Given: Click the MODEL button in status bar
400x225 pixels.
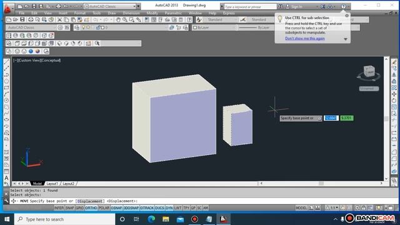Looking at the screenshot, I should pos(301,208).
